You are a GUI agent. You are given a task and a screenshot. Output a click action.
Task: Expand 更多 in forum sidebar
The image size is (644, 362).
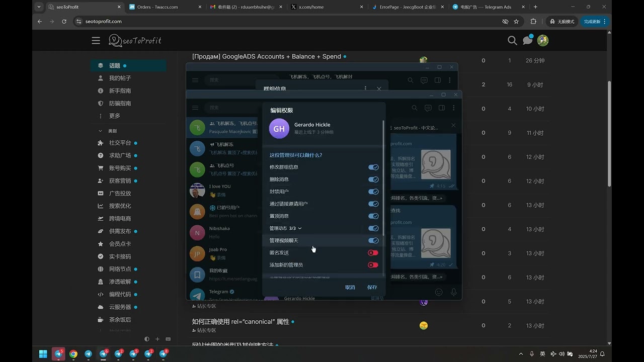click(x=129, y=116)
